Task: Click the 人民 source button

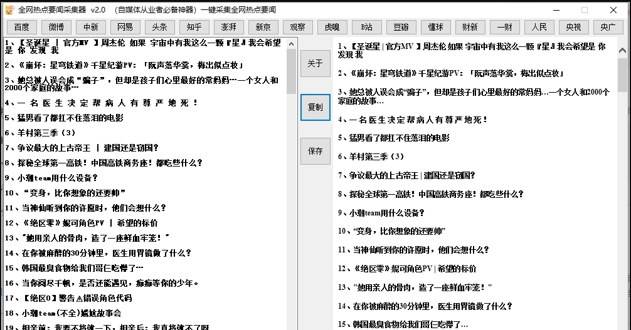Action: click(x=539, y=28)
